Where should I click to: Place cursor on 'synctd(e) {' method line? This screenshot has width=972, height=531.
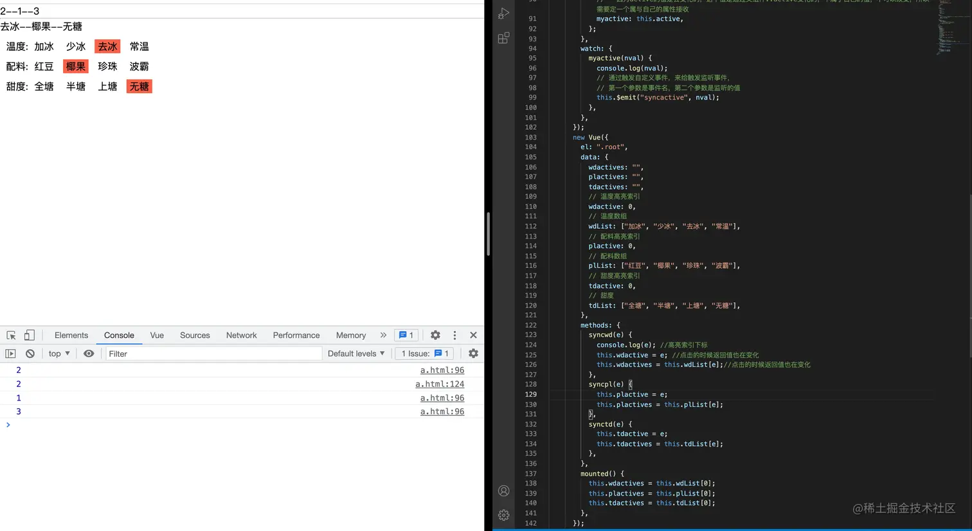tap(610, 424)
